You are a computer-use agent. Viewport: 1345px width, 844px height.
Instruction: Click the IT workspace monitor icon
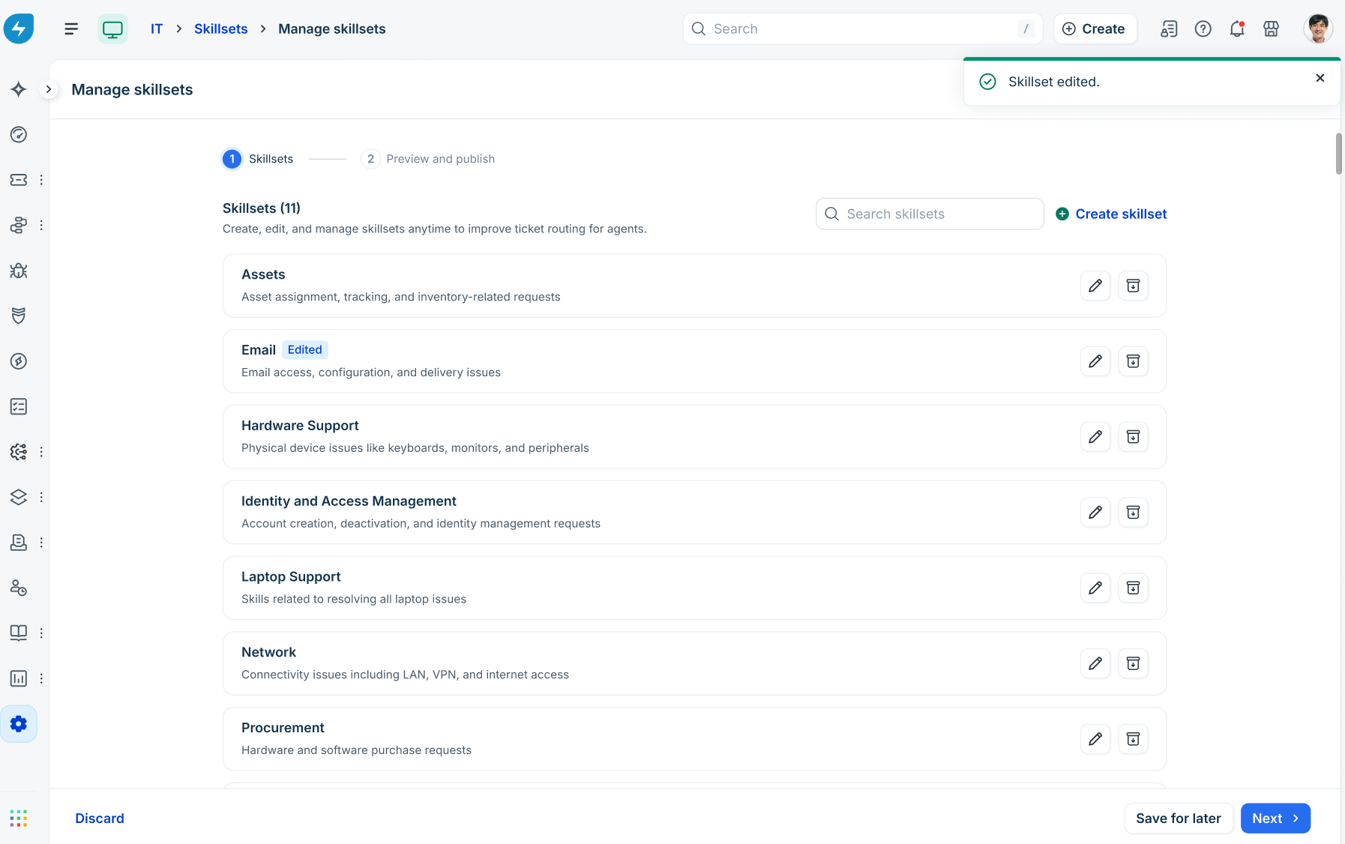pyautogui.click(x=112, y=28)
